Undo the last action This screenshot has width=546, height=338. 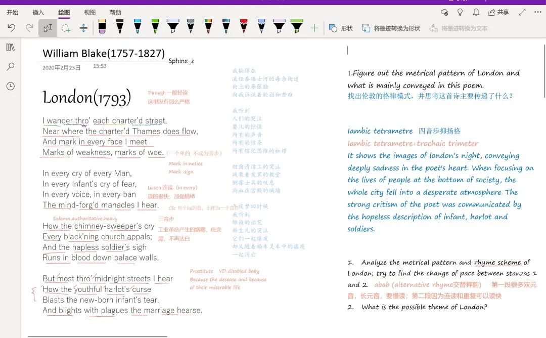(12, 28)
